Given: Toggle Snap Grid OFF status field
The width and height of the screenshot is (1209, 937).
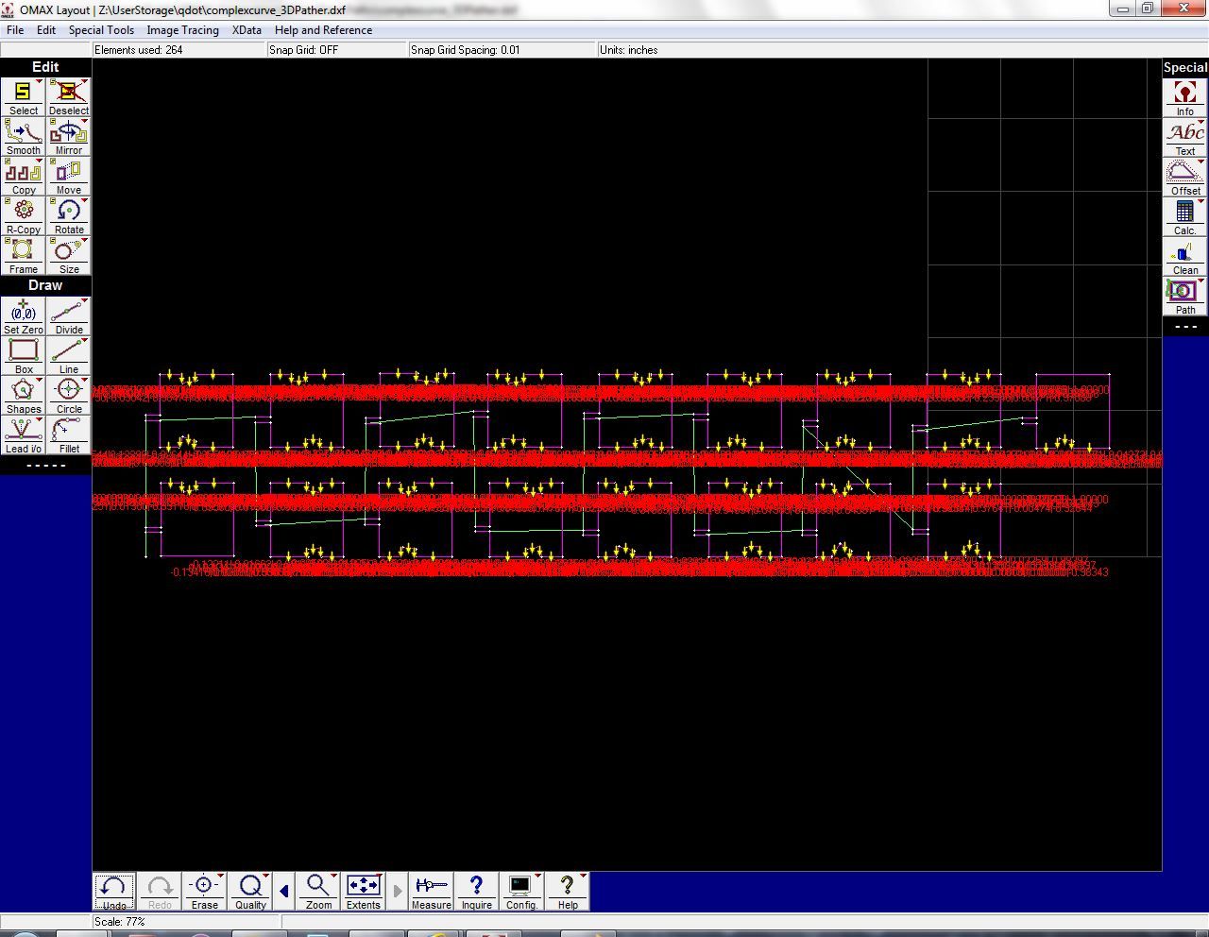Looking at the screenshot, I should (336, 50).
